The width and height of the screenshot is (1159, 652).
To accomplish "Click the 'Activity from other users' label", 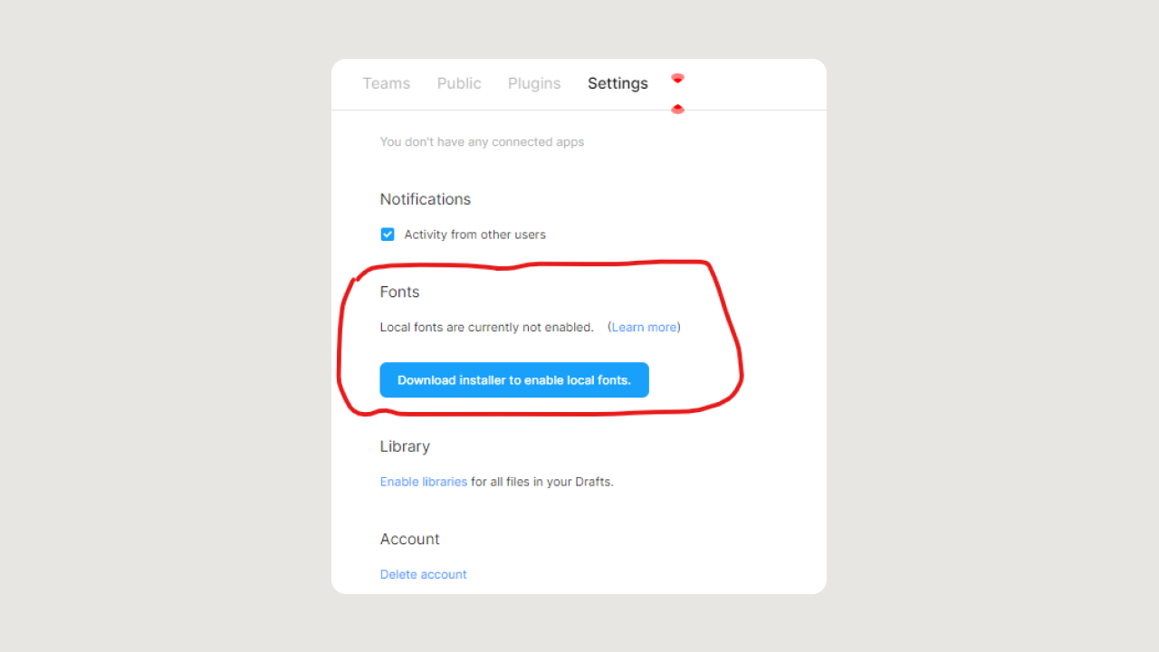I will (x=474, y=235).
